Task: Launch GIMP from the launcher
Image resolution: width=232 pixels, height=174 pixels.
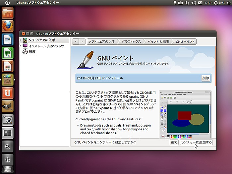Action: click(8, 106)
